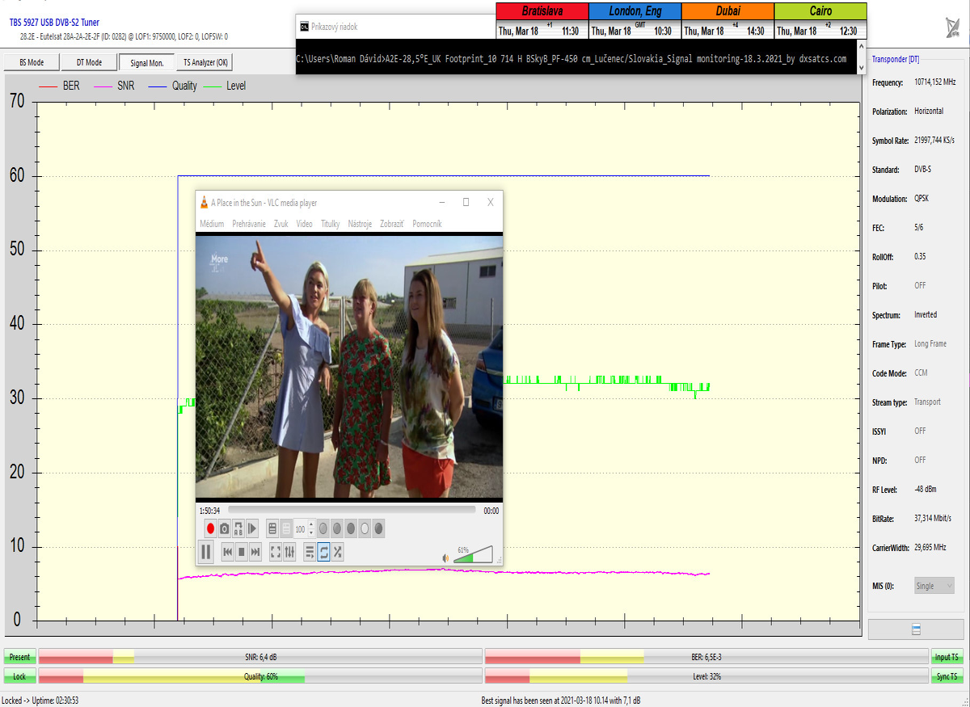Image resolution: width=970 pixels, height=707 pixels.
Task: Show the VLC playlist
Action: (310, 553)
